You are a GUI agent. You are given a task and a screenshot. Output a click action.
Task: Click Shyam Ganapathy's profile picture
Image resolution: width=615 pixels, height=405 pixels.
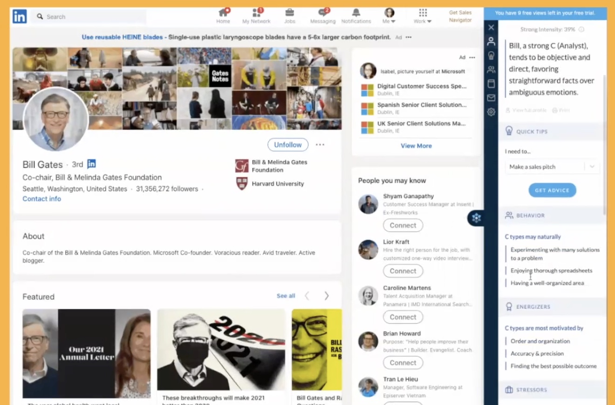368,204
